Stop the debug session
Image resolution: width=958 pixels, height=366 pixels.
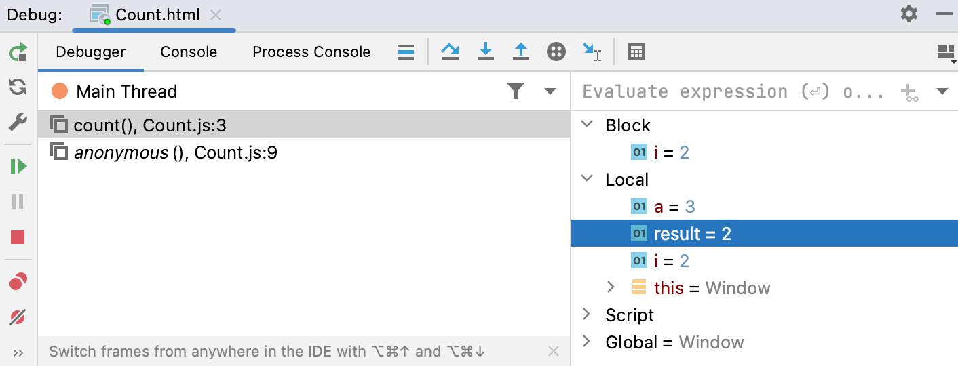point(18,237)
